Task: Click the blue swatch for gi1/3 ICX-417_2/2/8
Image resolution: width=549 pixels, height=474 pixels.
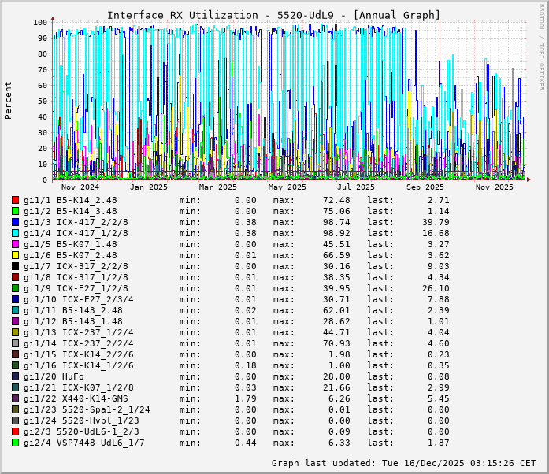Action: [15, 222]
